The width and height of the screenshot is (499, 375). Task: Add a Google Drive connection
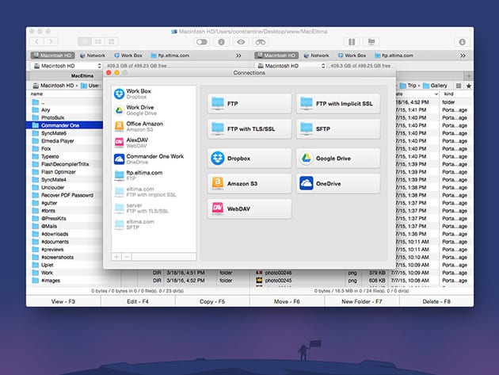tap(338, 159)
